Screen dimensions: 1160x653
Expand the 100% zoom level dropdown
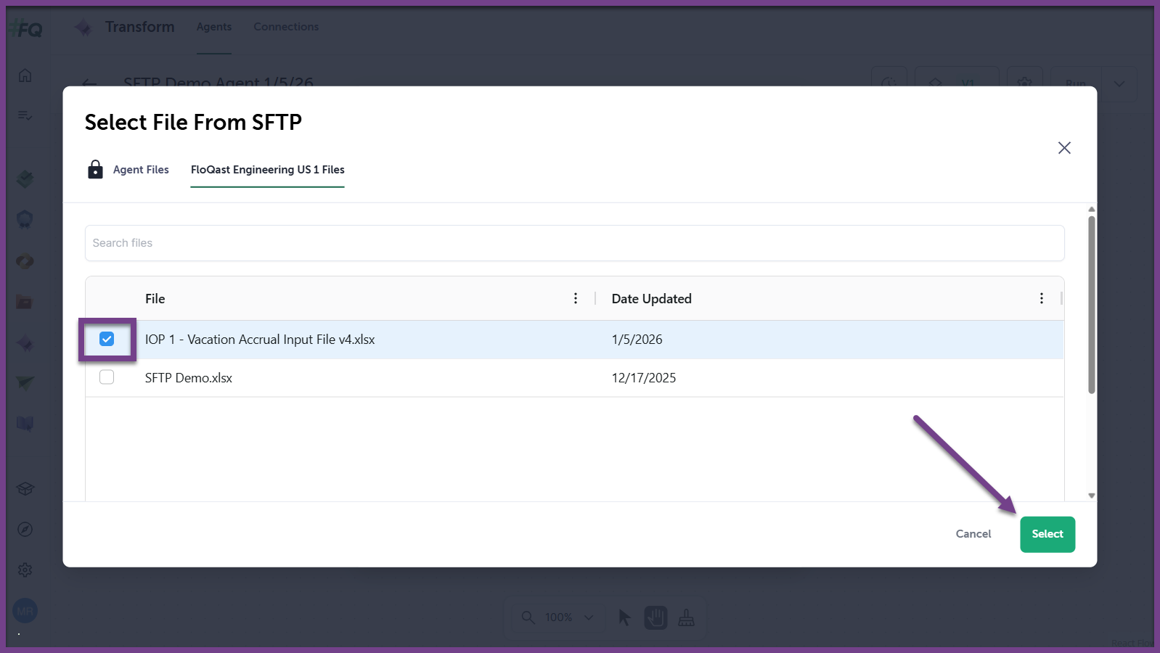pos(589,617)
